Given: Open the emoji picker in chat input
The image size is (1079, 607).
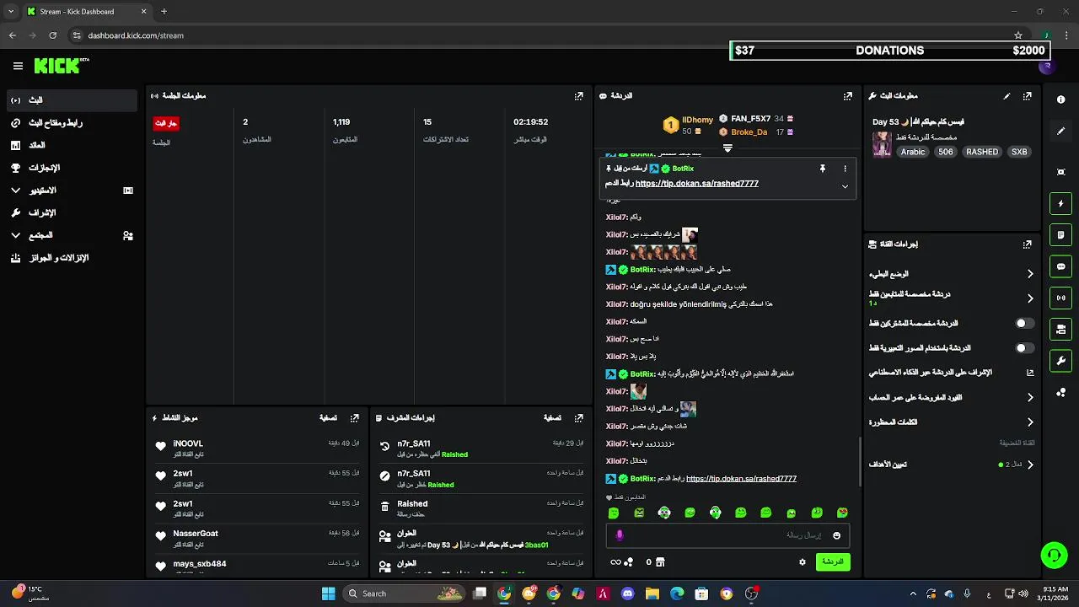Looking at the screenshot, I should tap(836, 535).
